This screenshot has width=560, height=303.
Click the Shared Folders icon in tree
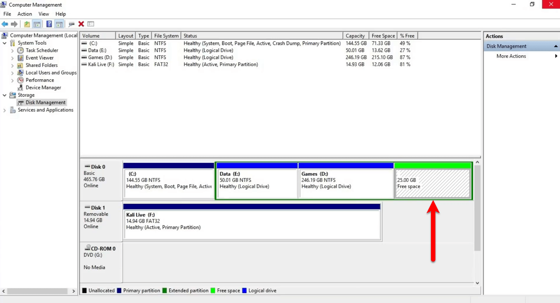coord(20,65)
